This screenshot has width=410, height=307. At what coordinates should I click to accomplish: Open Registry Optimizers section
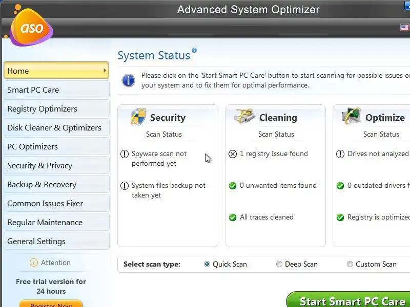point(56,108)
